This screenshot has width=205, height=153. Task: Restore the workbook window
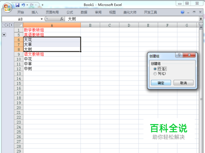(x=194, y=12)
